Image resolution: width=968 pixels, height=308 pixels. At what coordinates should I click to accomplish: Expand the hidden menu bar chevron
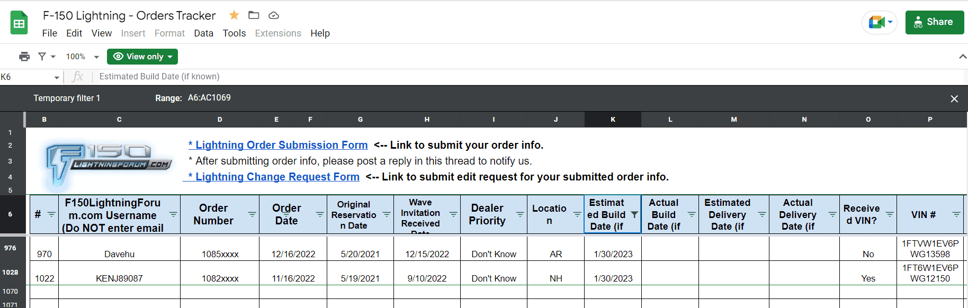(962, 57)
